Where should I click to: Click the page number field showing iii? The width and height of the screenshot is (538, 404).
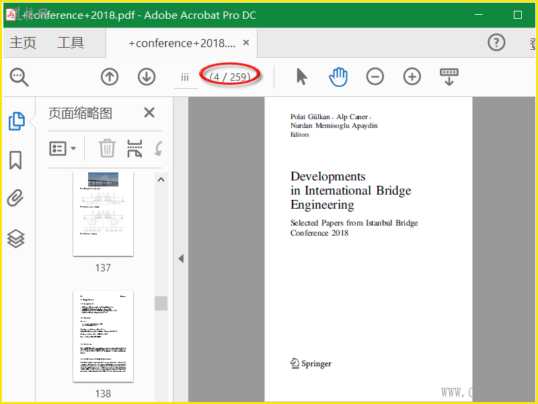click(x=186, y=77)
